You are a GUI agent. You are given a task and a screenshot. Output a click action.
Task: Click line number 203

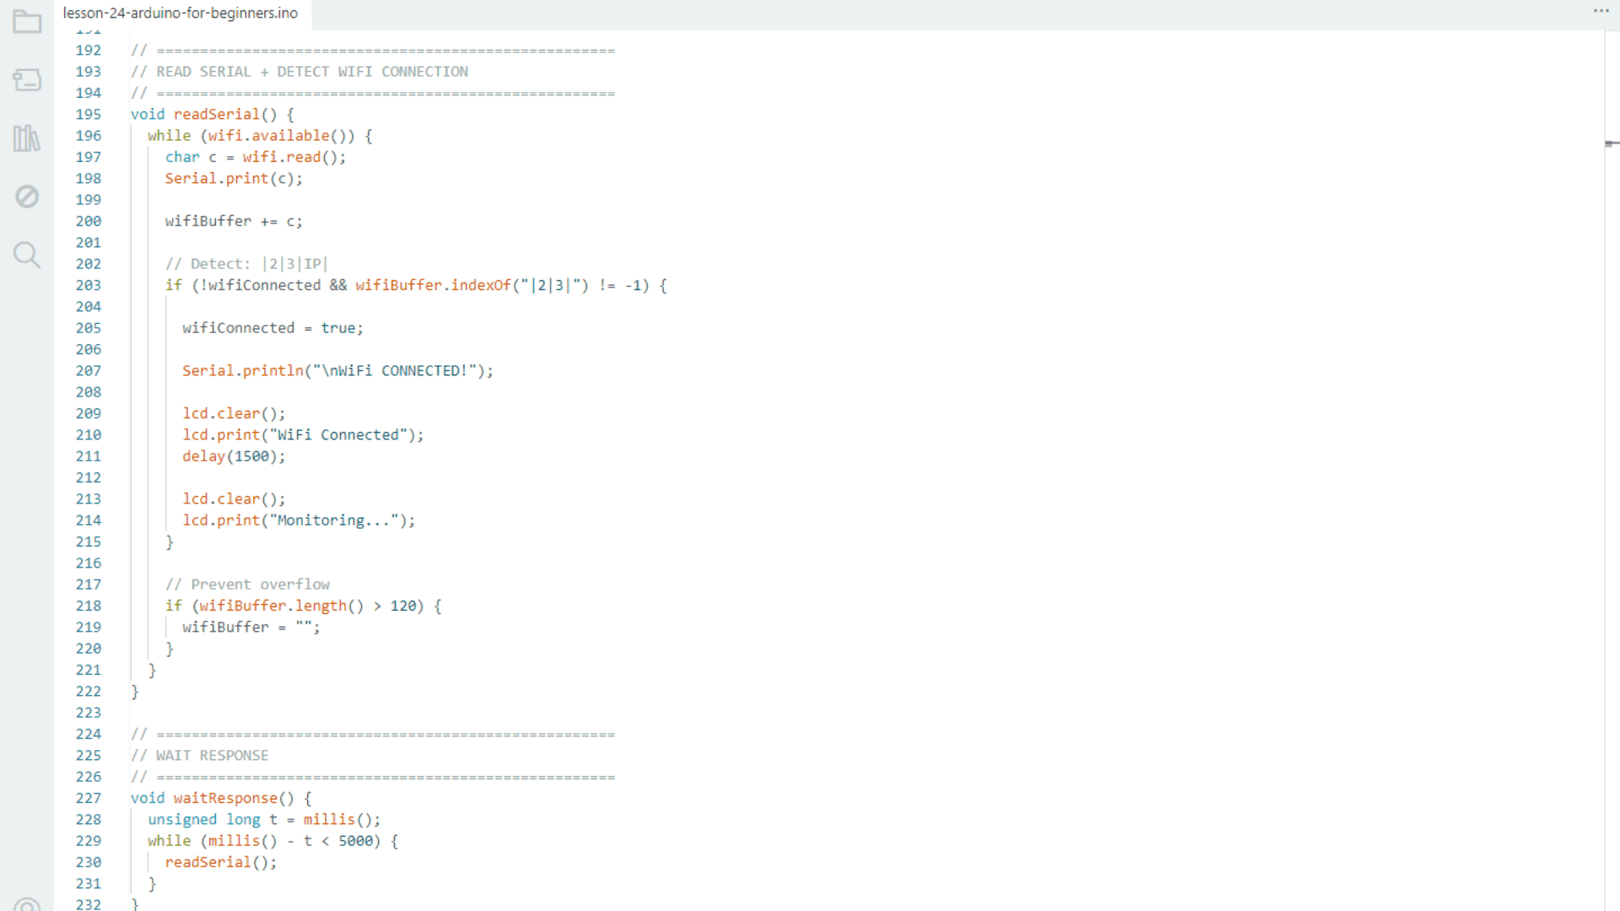click(x=89, y=286)
